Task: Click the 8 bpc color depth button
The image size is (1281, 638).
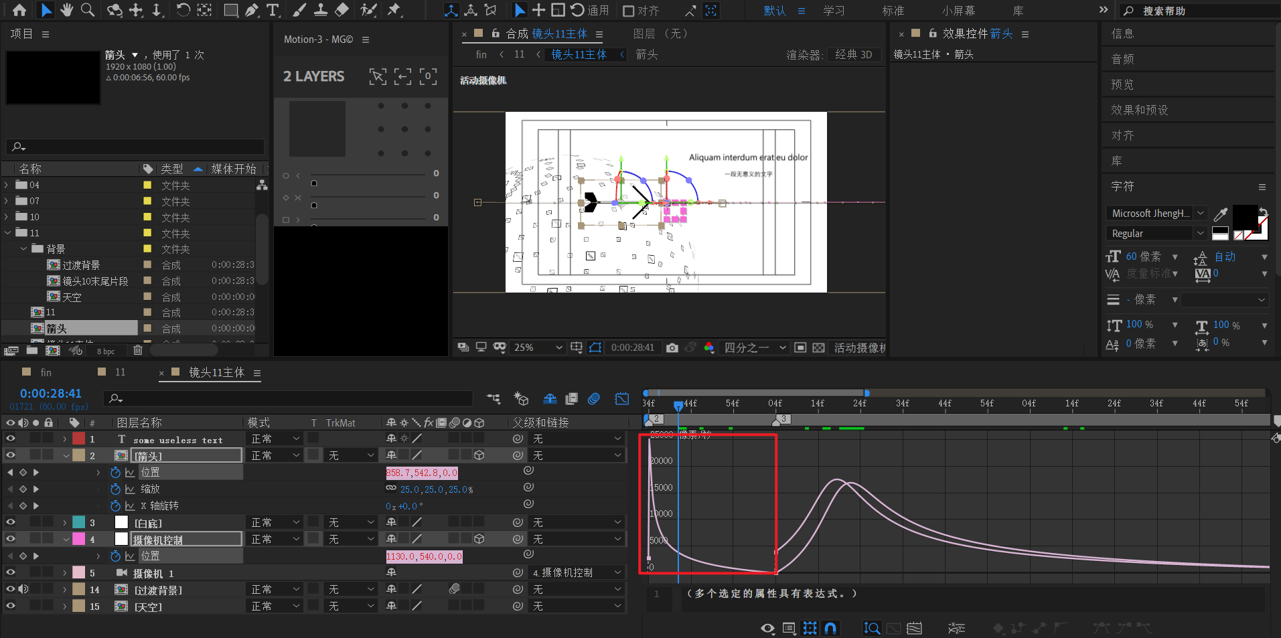Action: pos(106,351)
